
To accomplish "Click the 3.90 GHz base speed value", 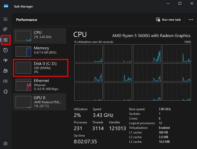I will [x=165, y=109].
